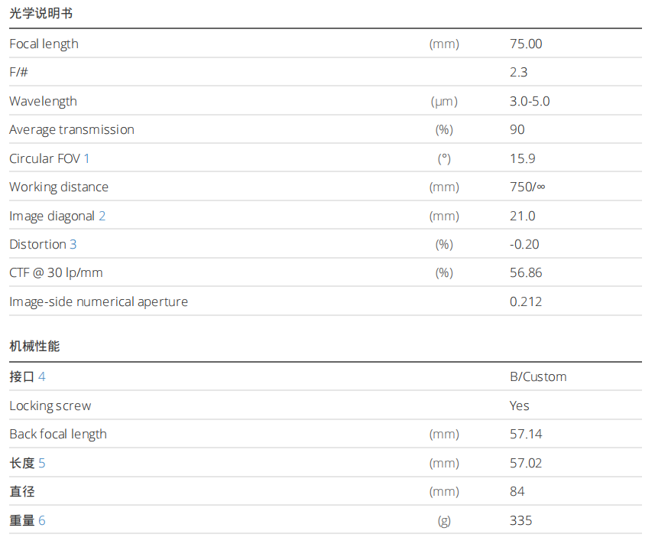This screenshot has height=544, width=655.
Task: Click the Image-side numerical aperture label
Action: pos(99,301)
